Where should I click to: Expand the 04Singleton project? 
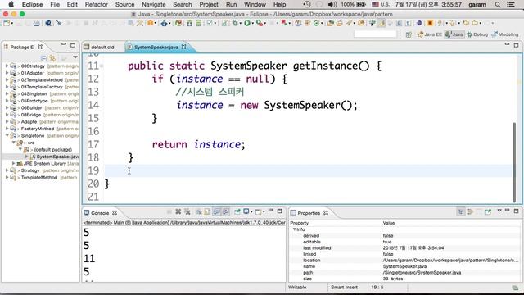click(x=7, y=93)
